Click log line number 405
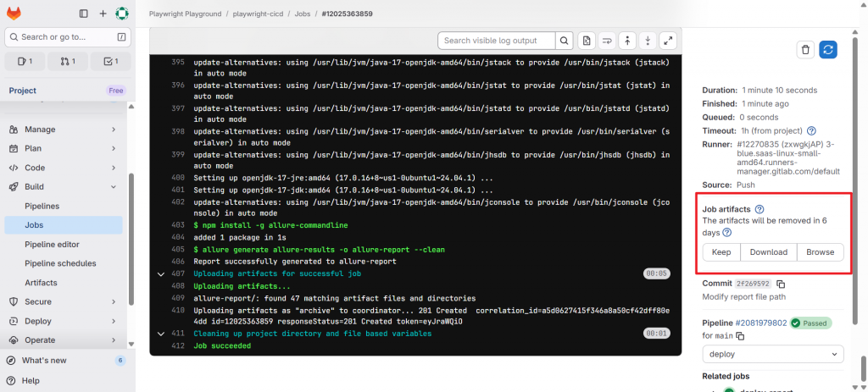Viewport: 868px width, 392px height. point(178,250)
